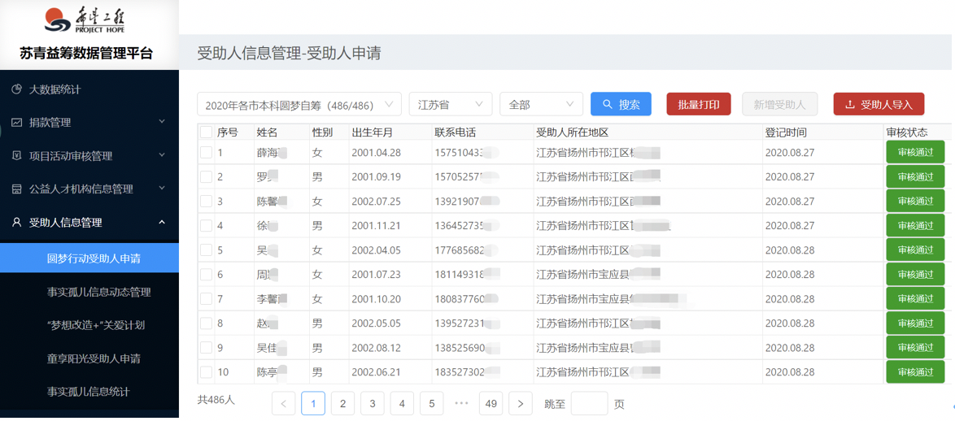Click the blue 搜索 button
955x421 pixels.
point(621,104)
